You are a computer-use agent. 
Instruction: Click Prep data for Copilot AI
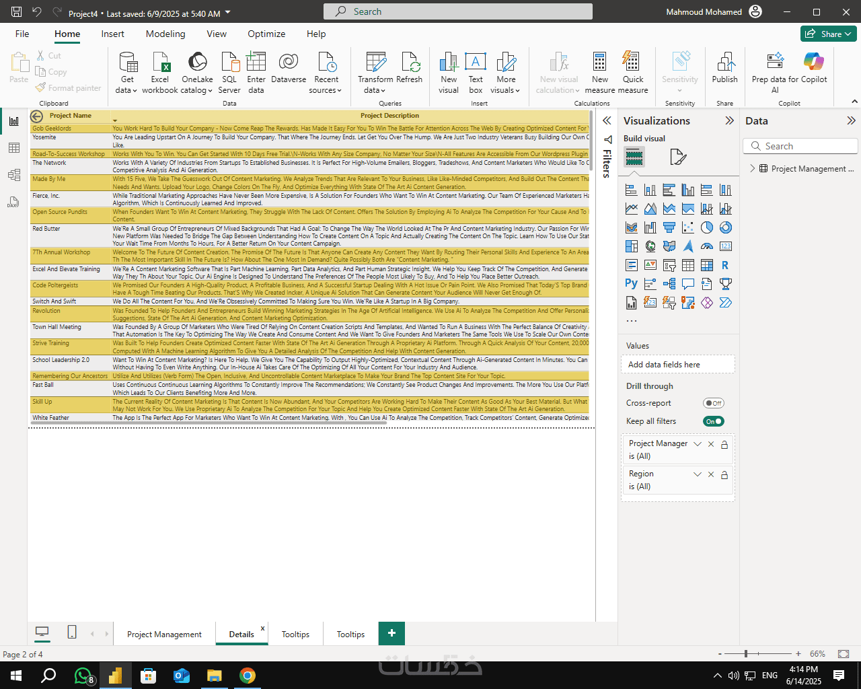click(x=775, y=73)
